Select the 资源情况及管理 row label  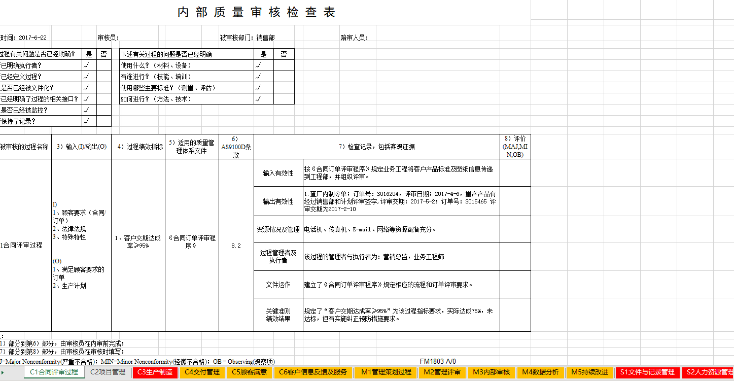click(x=278, y=229)
